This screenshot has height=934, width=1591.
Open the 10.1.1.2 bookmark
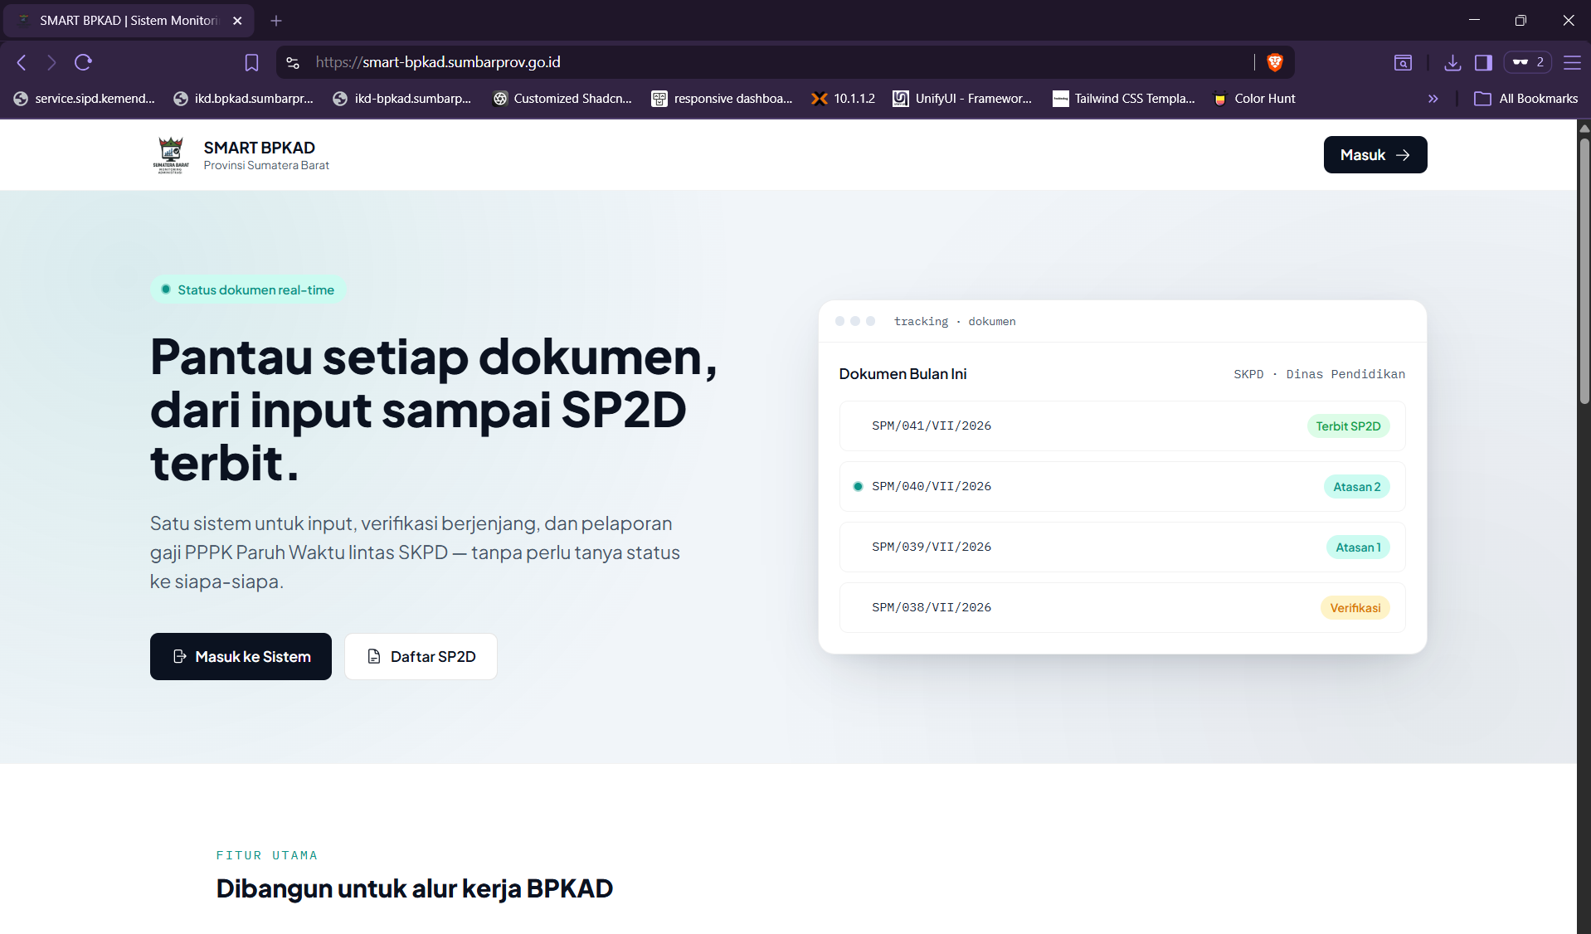(x=844, y=99)
